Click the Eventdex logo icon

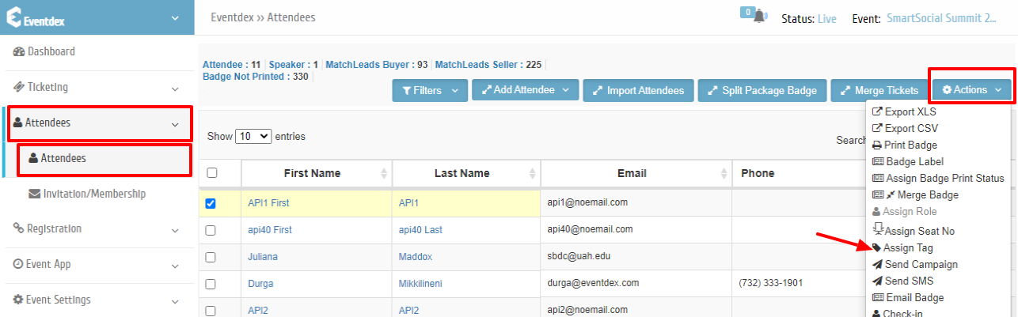(x=13, y=17)
